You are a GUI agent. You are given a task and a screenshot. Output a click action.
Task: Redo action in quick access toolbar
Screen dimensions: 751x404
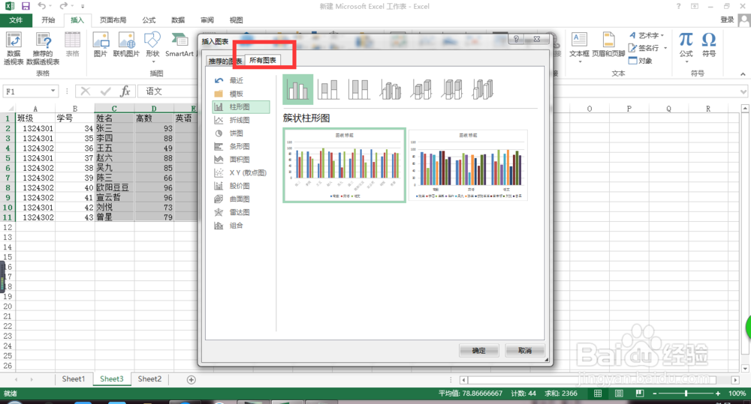click(x=63, y=6)
